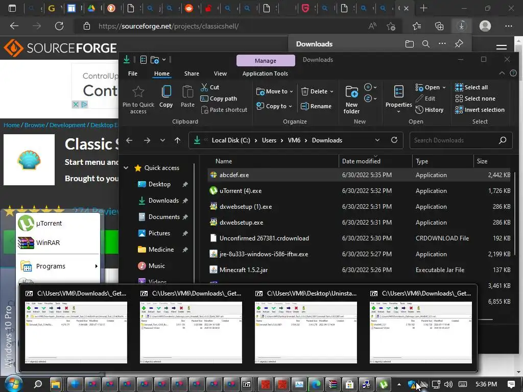Viewport: 523px width, 392px height.
Task: Click Copy path in Clipboard group
Action: [219, 99]
